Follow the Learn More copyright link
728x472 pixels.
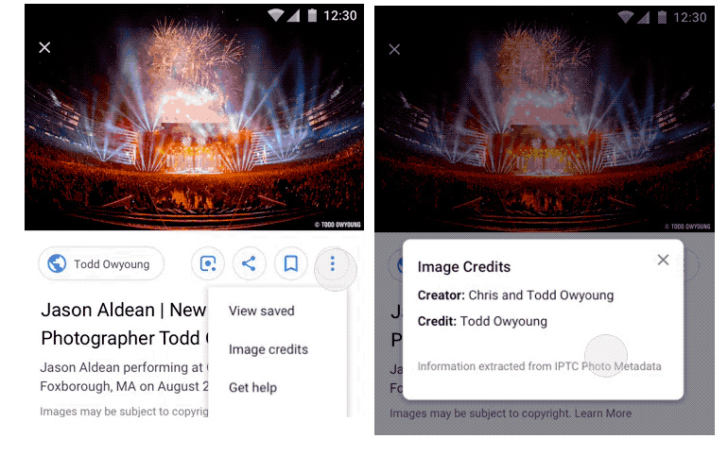pyautogui.click(x=605, y=413)
